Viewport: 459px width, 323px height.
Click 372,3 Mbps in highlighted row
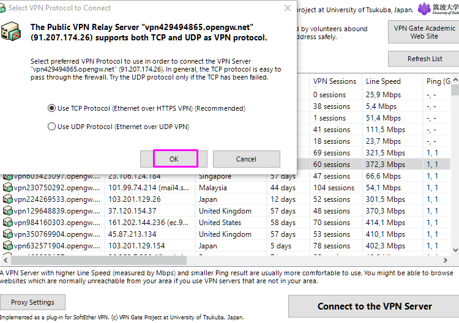point(385,165)
